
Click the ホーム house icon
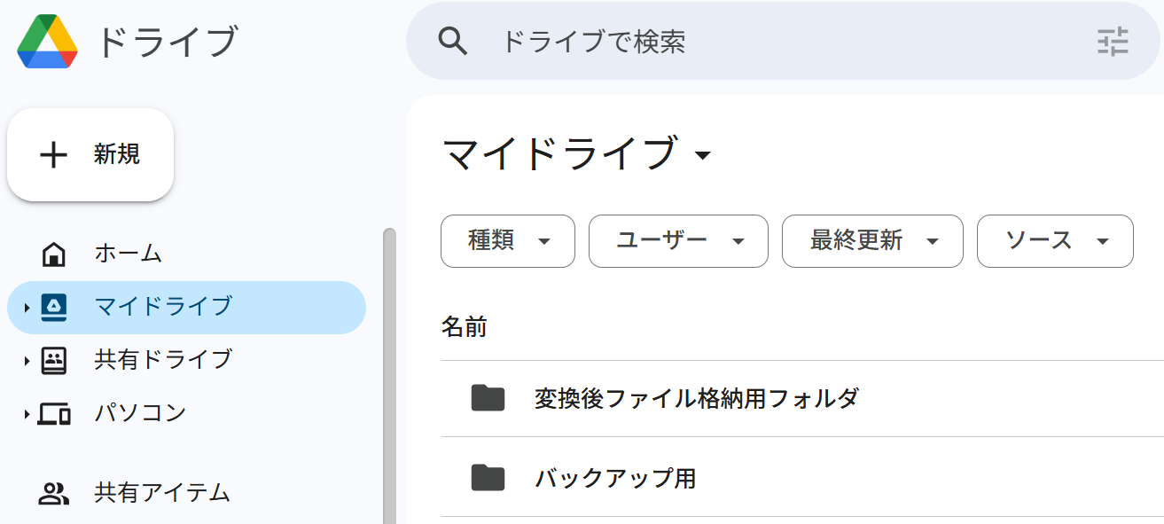[54, 254]
